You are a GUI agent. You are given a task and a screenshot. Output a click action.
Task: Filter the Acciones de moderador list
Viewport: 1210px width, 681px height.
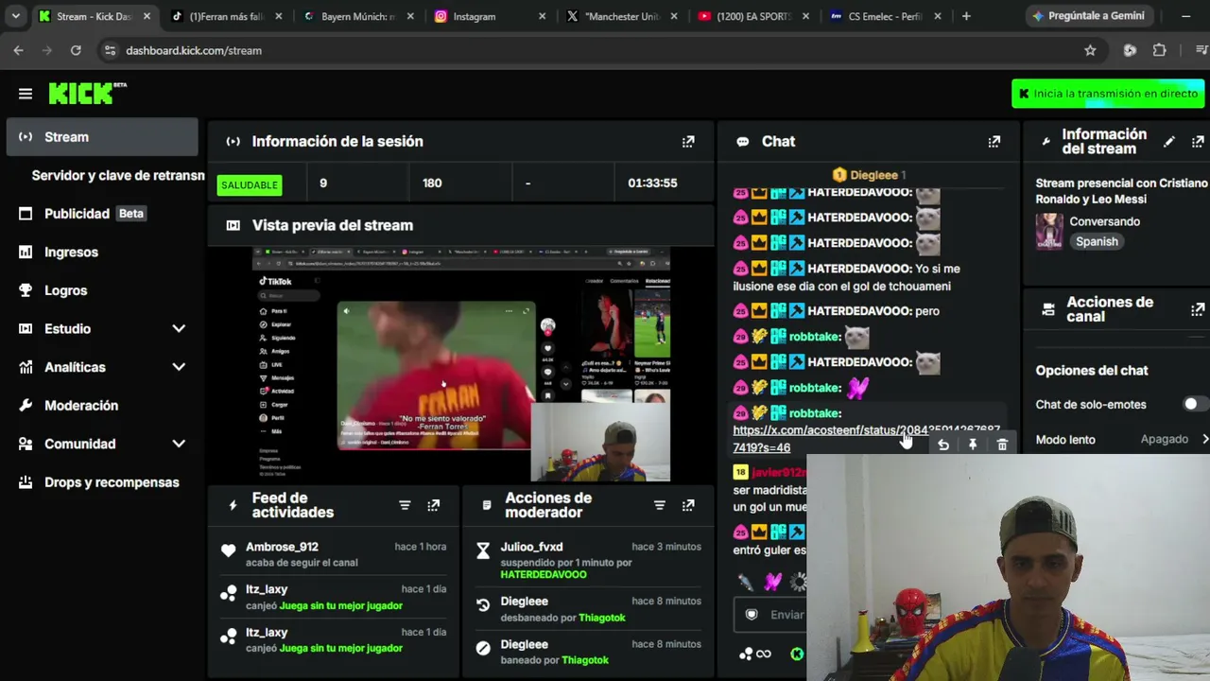pos(660,505)
